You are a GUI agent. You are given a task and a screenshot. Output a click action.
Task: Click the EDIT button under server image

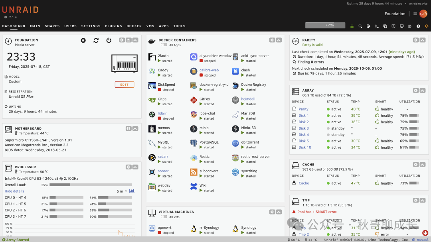124,85
